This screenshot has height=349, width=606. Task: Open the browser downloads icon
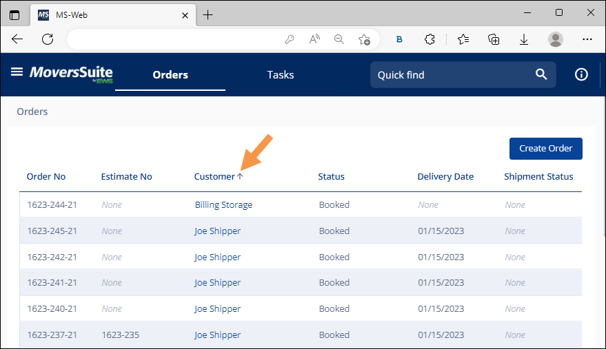524,39
